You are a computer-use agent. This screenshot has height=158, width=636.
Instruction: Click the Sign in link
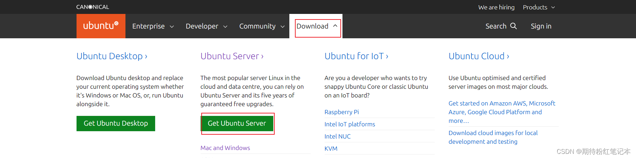point(541,26)
